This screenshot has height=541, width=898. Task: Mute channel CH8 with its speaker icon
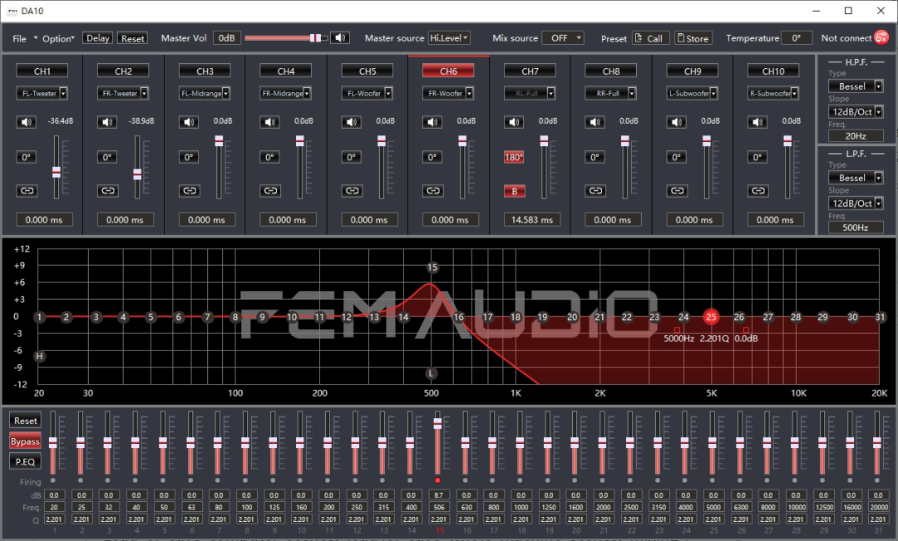[x=595, y=121]
